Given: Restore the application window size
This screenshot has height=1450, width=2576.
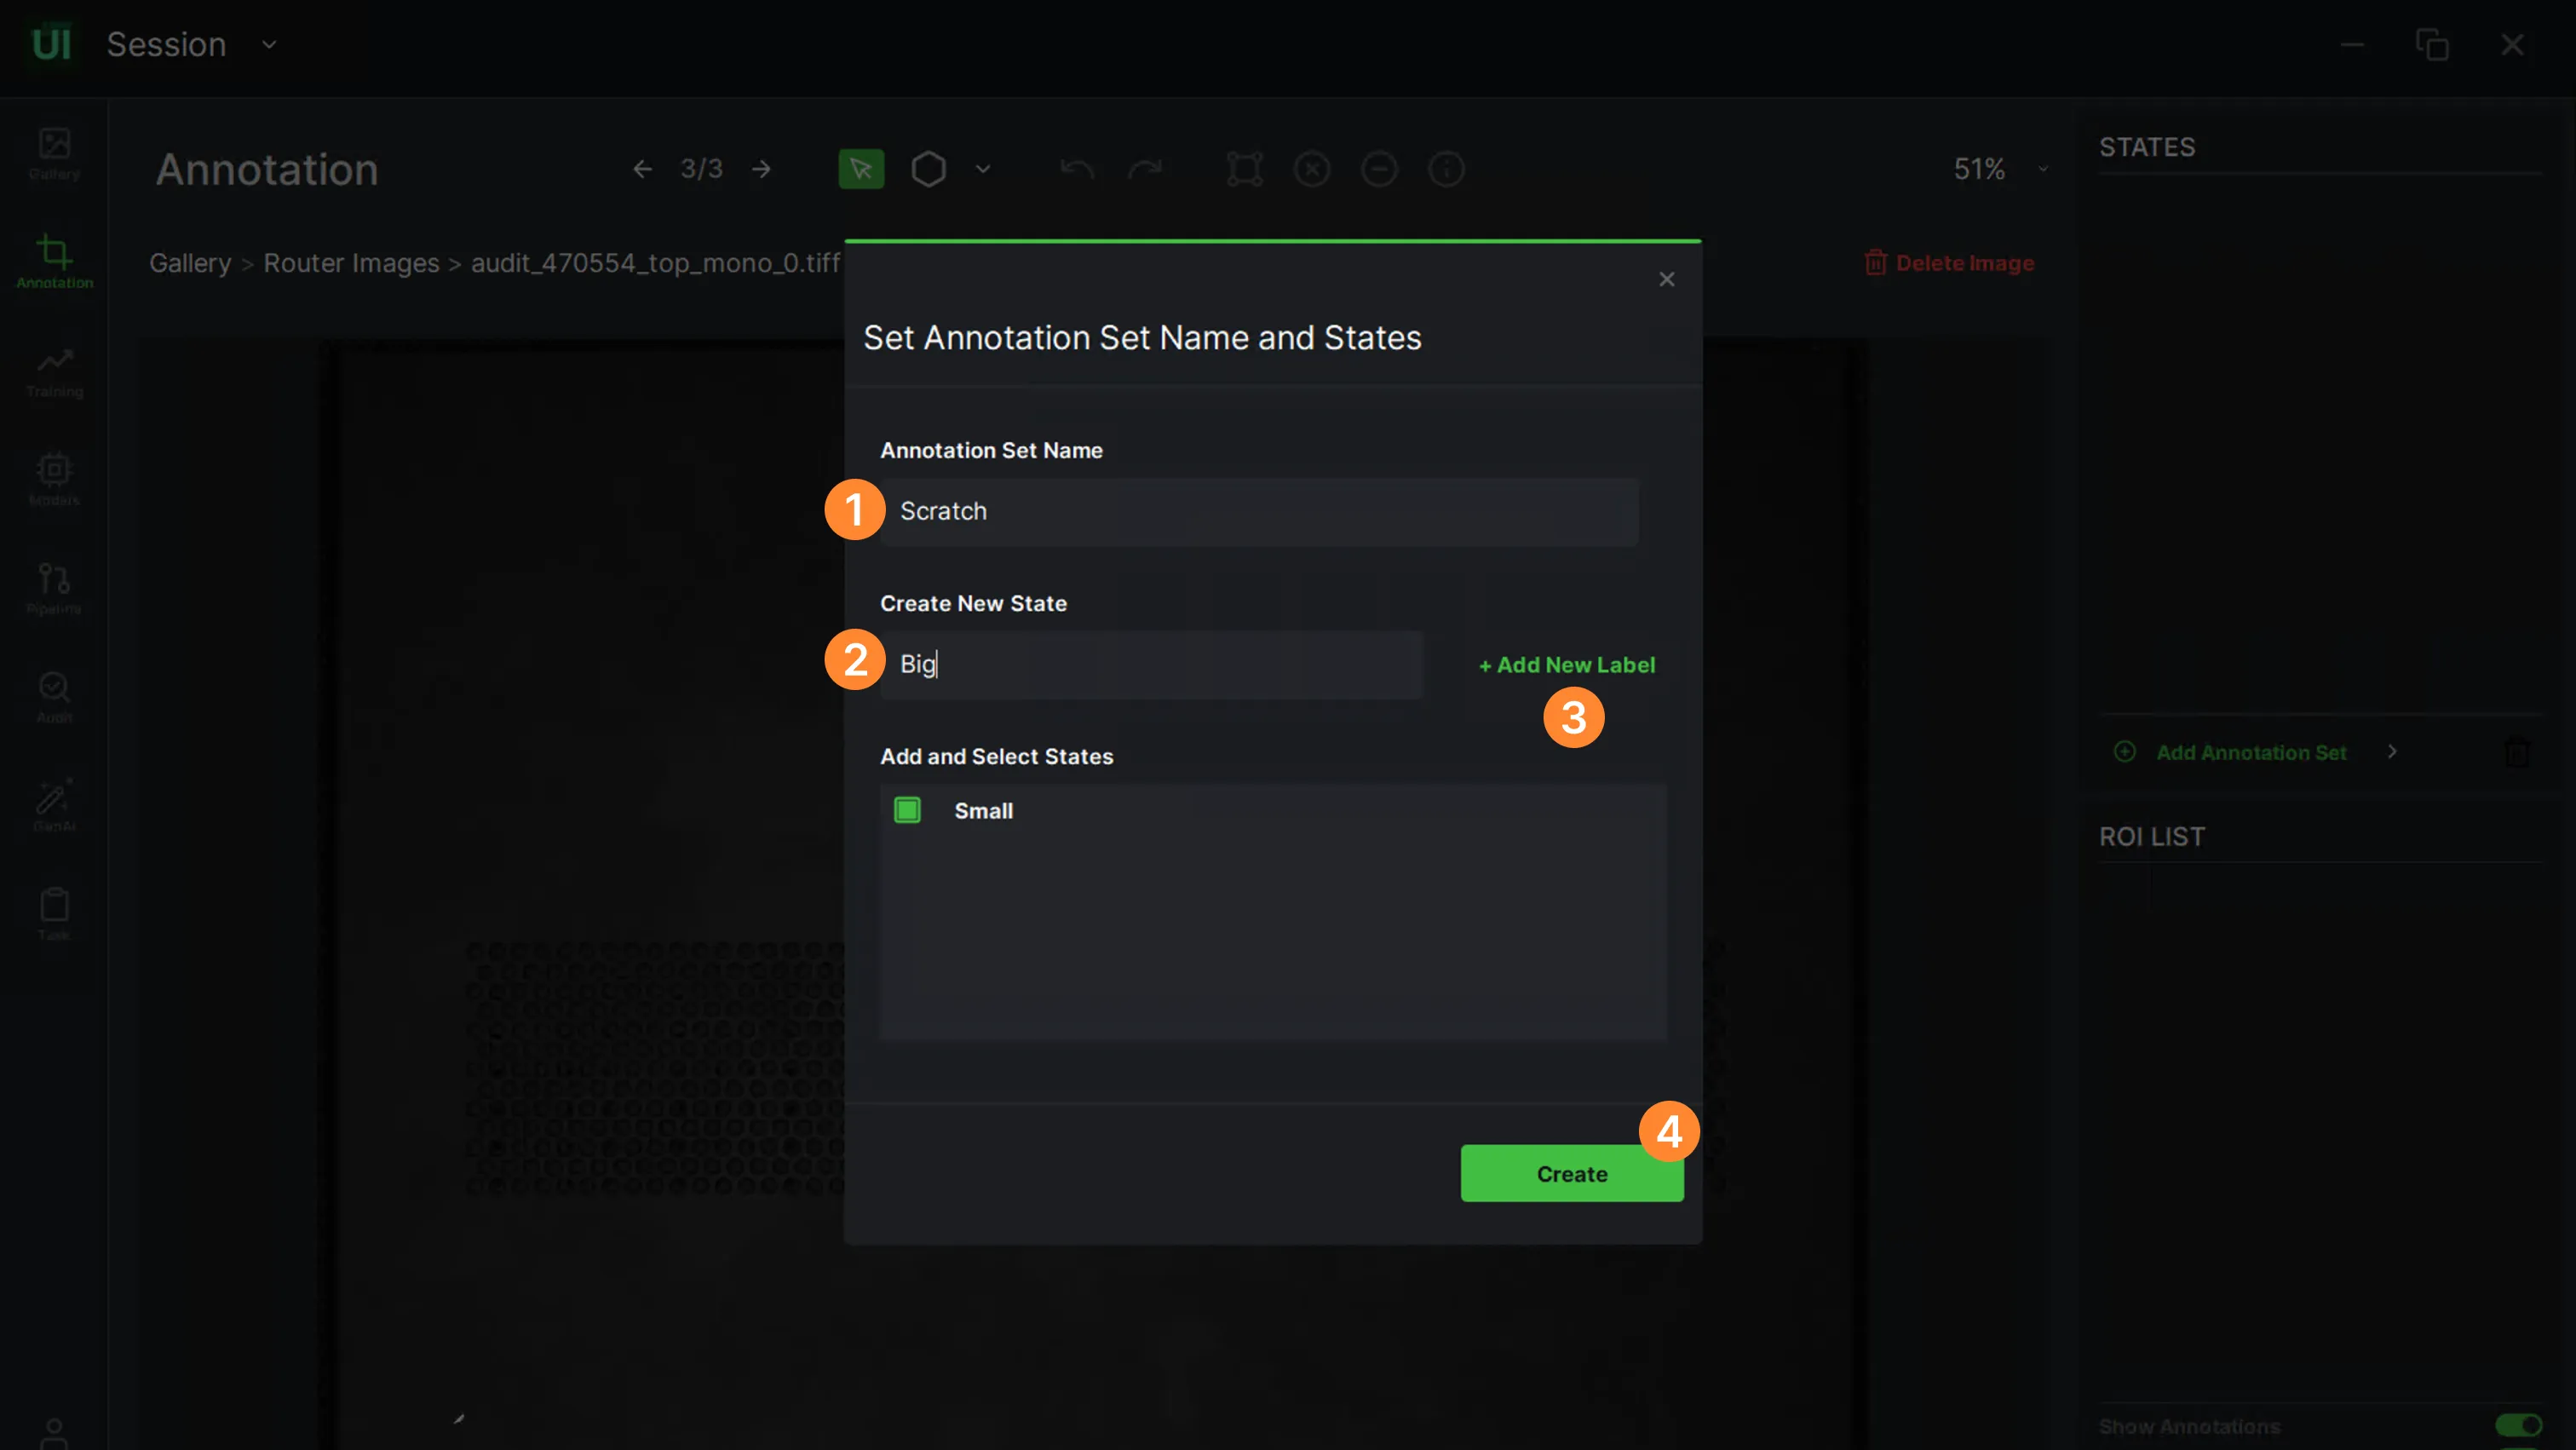Looking at the screenshot, I should [x=2432, y=45].
